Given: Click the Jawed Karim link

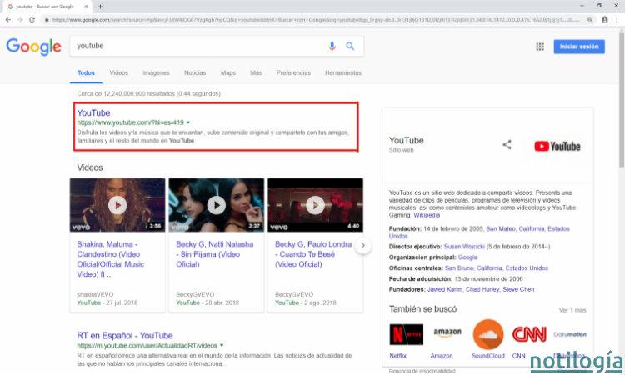Looking at the screenshot, I should pos(445,289).
